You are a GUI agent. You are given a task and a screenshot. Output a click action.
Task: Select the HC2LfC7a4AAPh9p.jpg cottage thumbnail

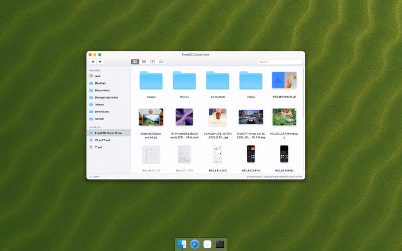click(x=284, y=117)
